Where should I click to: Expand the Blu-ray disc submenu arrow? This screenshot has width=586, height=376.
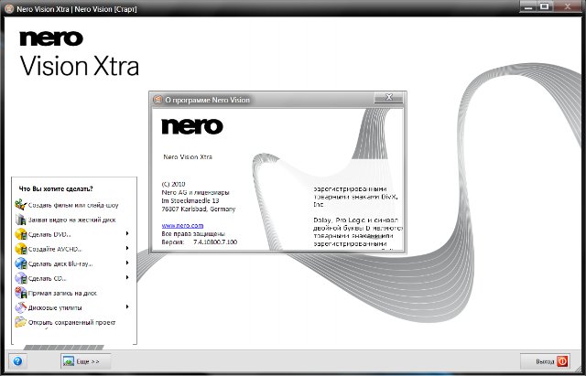tap(127, 263)
